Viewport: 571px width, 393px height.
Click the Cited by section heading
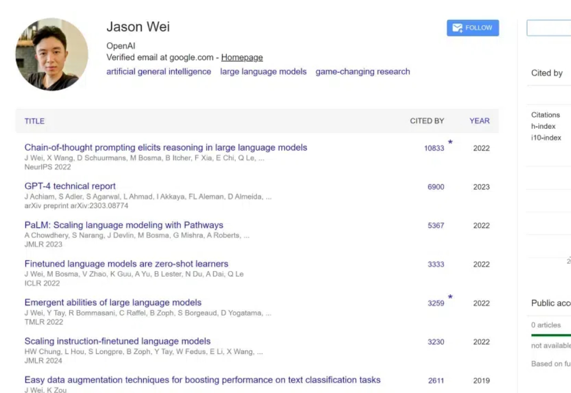pos(547,73)
